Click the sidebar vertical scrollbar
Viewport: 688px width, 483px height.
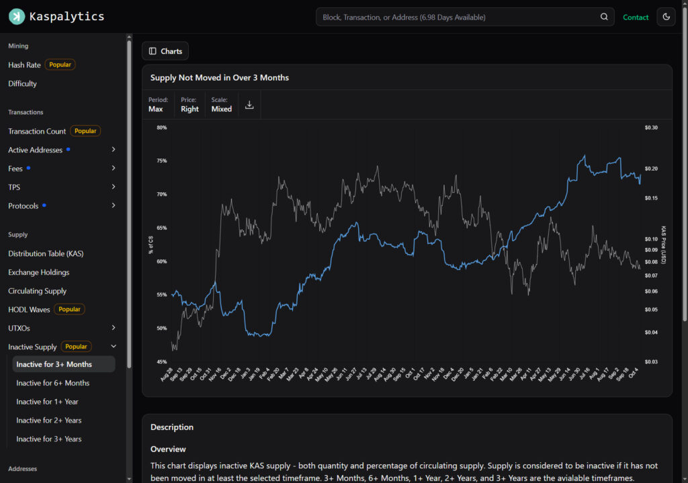point(129,202)
